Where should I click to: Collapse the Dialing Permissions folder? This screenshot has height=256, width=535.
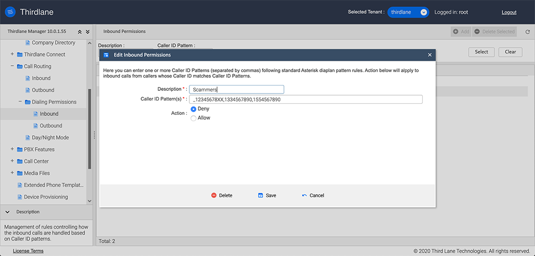tap(20, 102)
